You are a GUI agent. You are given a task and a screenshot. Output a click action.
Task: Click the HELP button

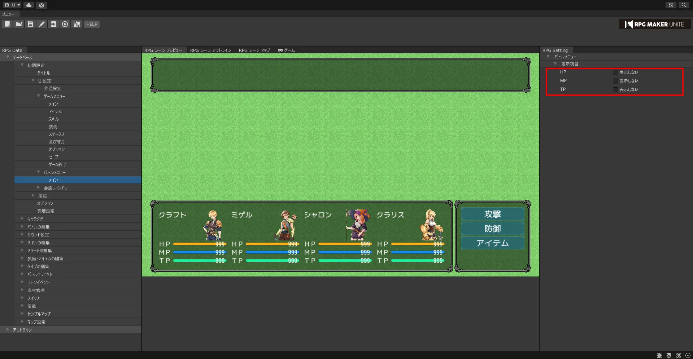point(92,24)
